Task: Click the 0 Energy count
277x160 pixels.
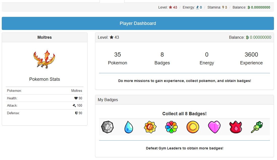Action: [207, 55]
